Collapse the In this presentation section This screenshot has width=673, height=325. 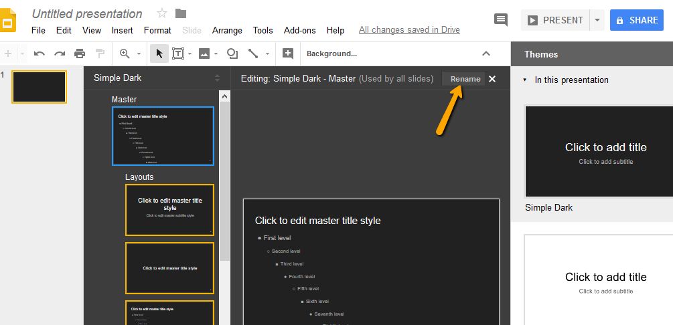(x=525, y=80)
